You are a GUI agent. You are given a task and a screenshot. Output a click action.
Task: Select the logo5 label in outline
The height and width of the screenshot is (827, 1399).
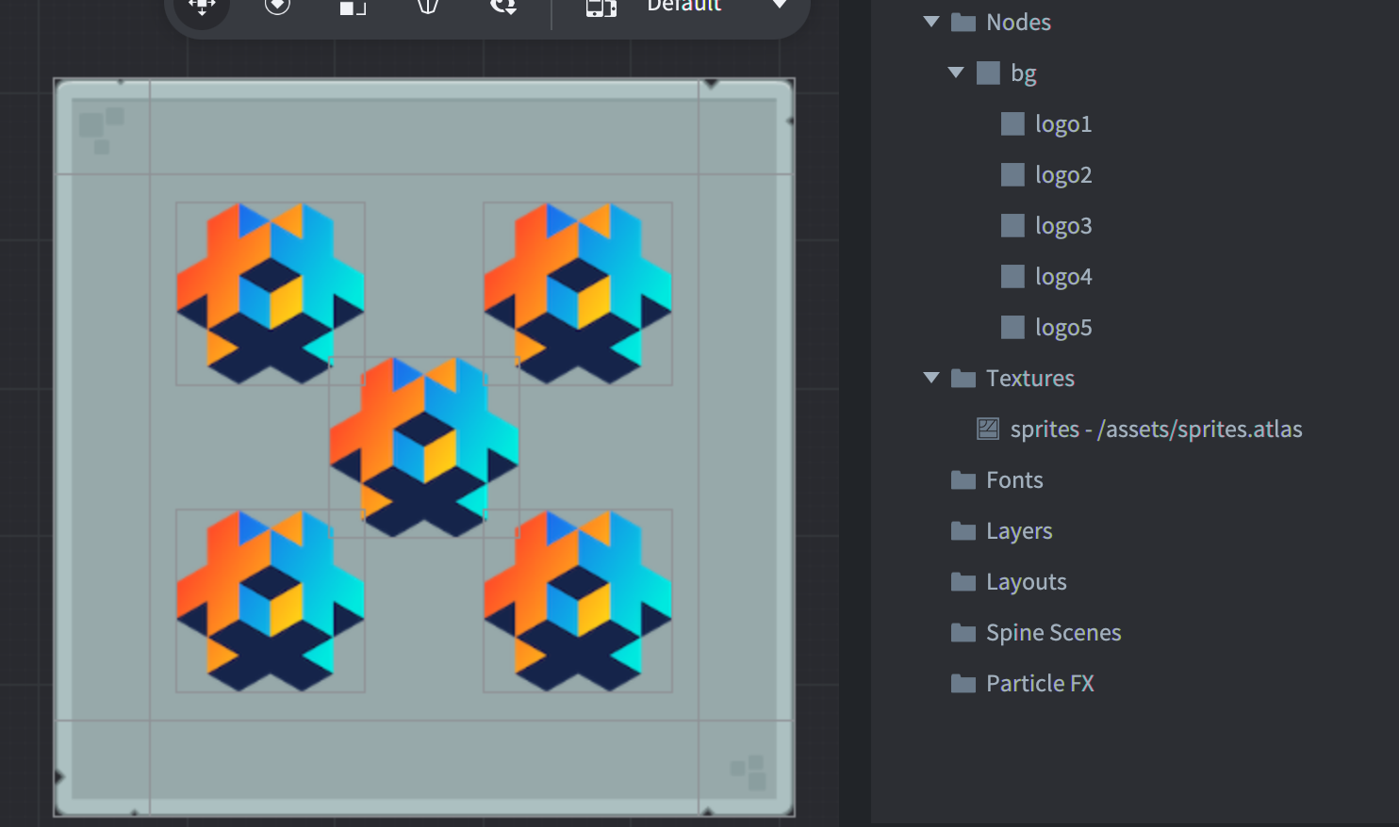pos(1063,328)
